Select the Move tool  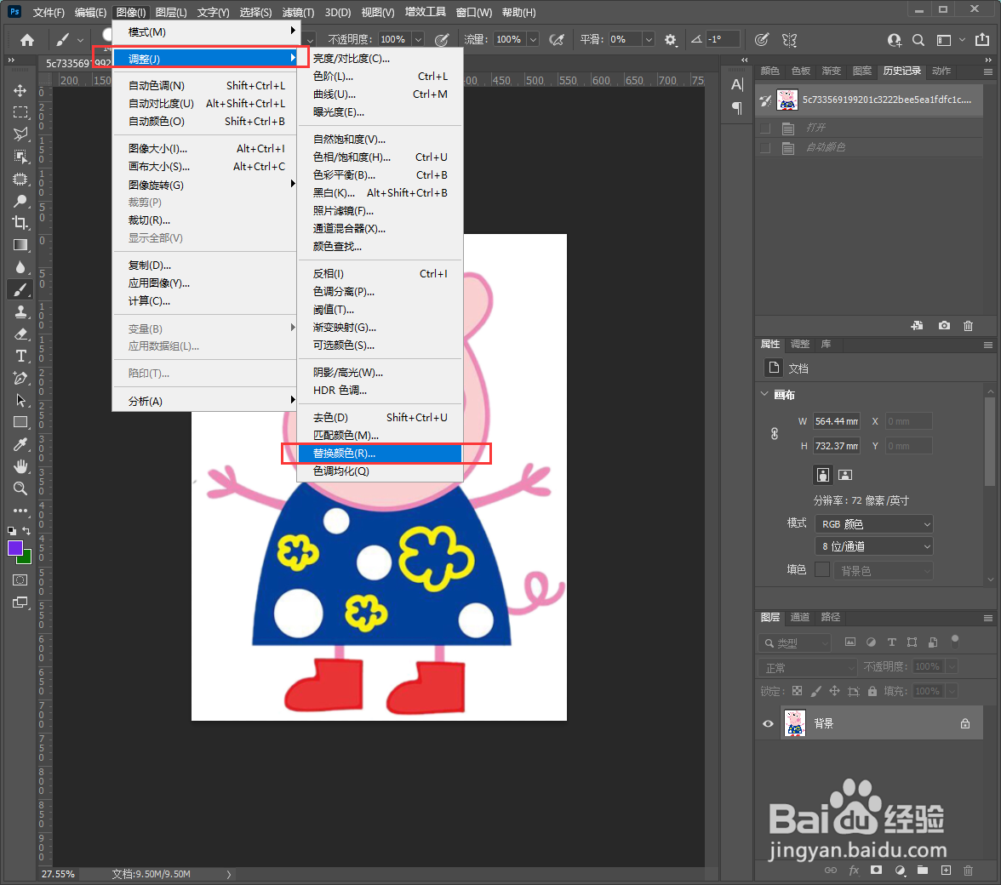point(20,90)
